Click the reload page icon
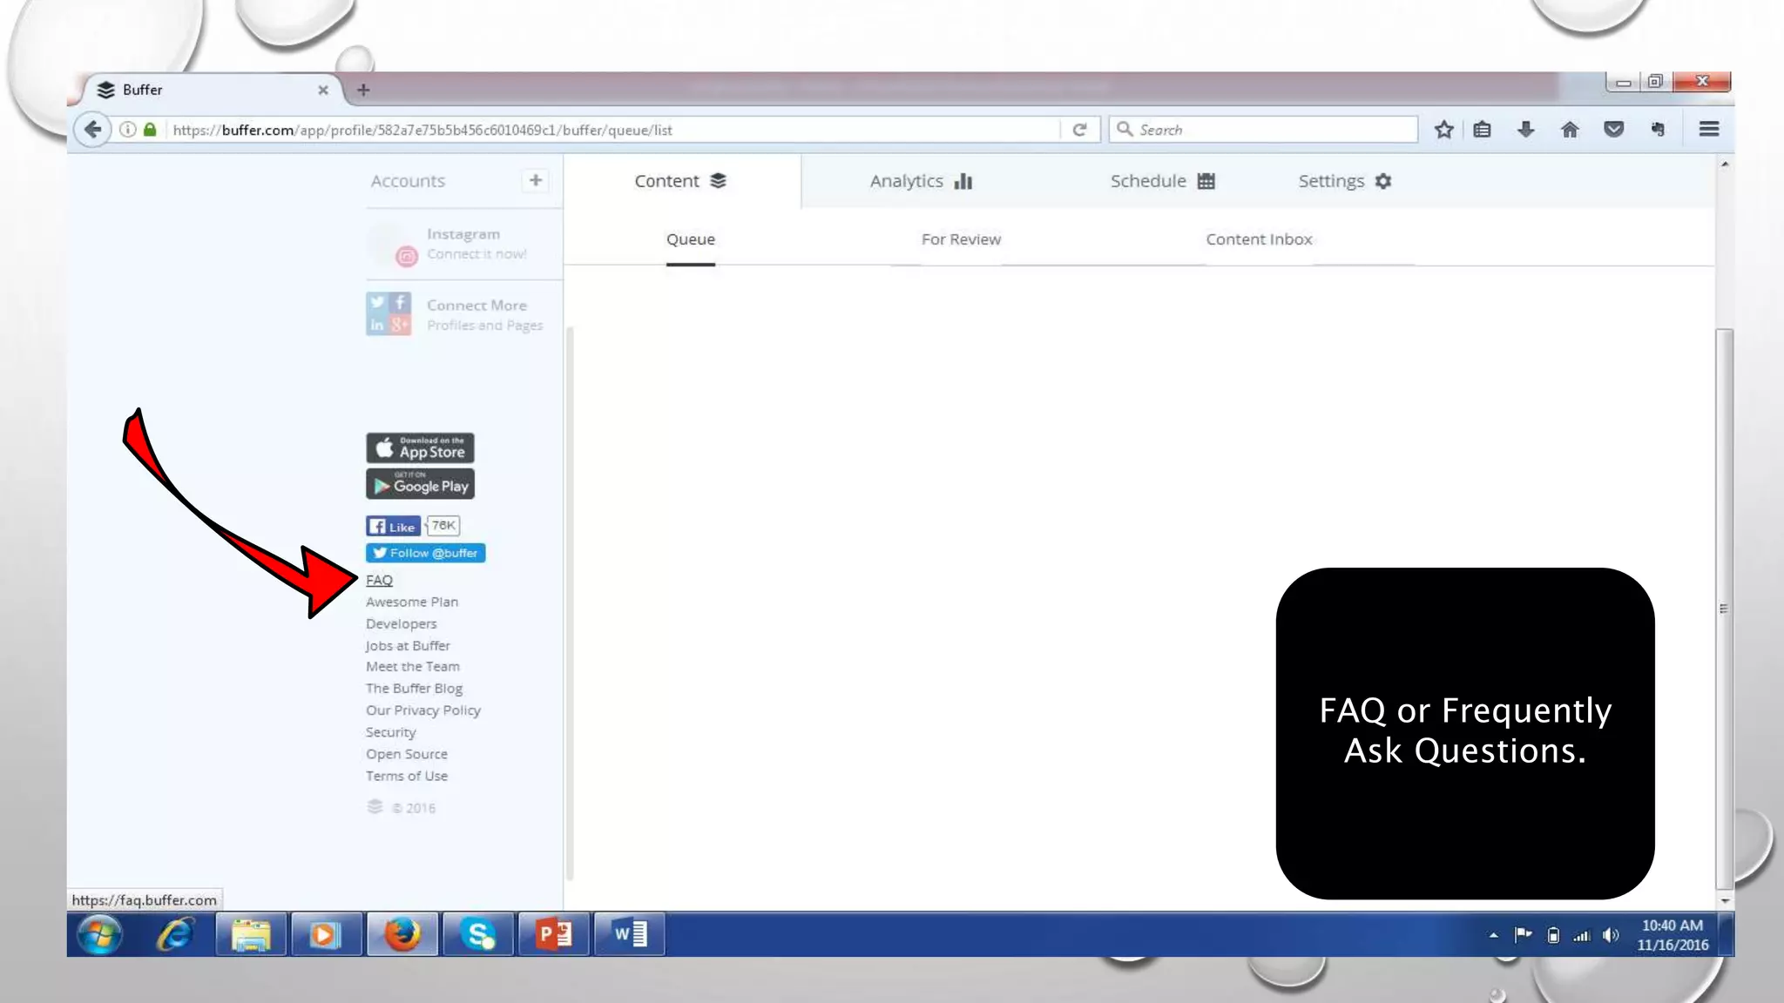Screen dimensions: 1784x1003 pos(1079,130)
